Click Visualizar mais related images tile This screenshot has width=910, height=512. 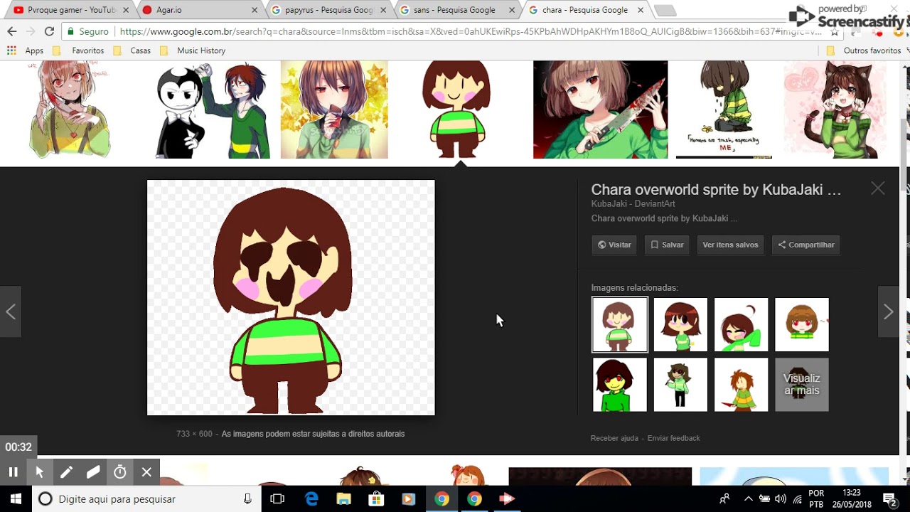pyautogui.click(x=802, y=385)
